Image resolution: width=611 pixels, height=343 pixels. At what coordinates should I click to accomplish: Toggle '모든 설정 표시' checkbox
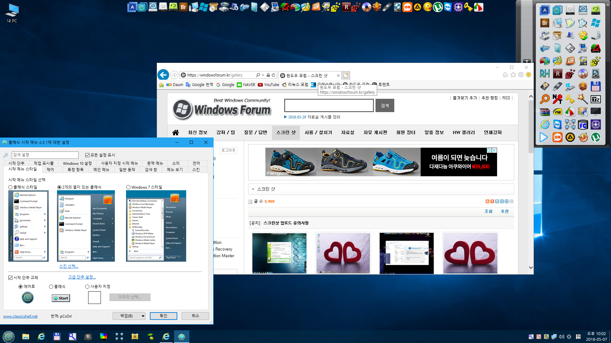pos(87,155)
